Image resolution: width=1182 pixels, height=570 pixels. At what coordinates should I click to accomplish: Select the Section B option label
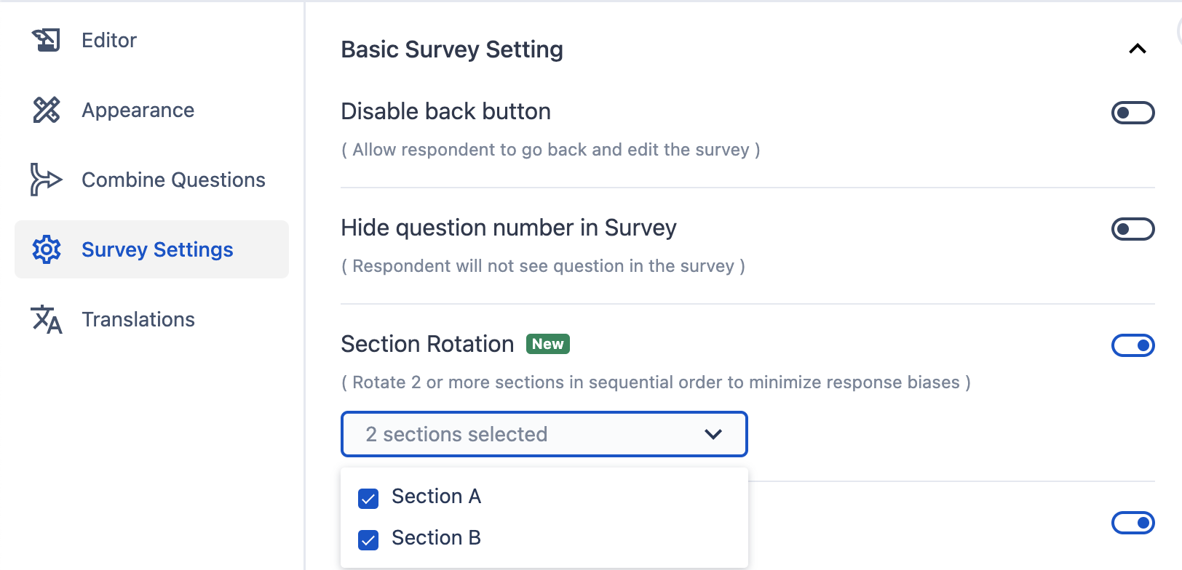coord(436,538)
